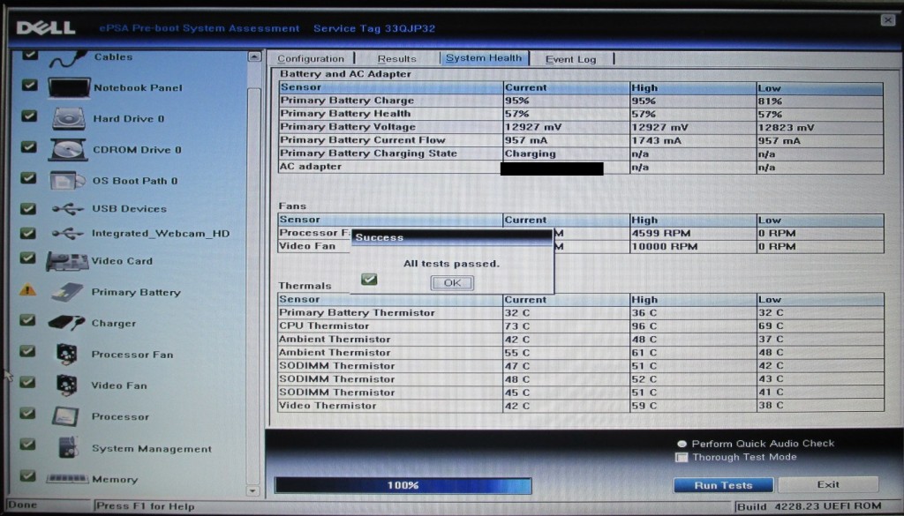Click the Notebook Panel display icon
This screenshot has height=516, width=904.
pyautogui.click(x=69, y=87)
